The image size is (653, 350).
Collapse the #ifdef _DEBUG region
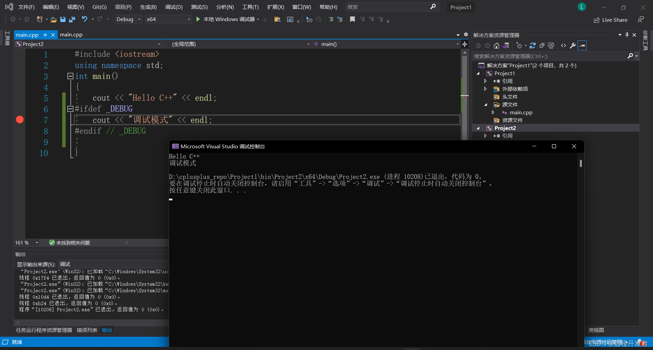click(70, 109)
